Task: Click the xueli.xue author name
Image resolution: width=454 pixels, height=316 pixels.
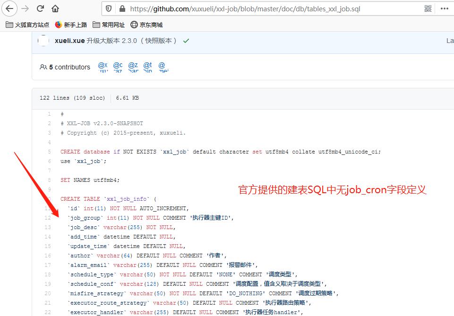Action: click(68, 41)
